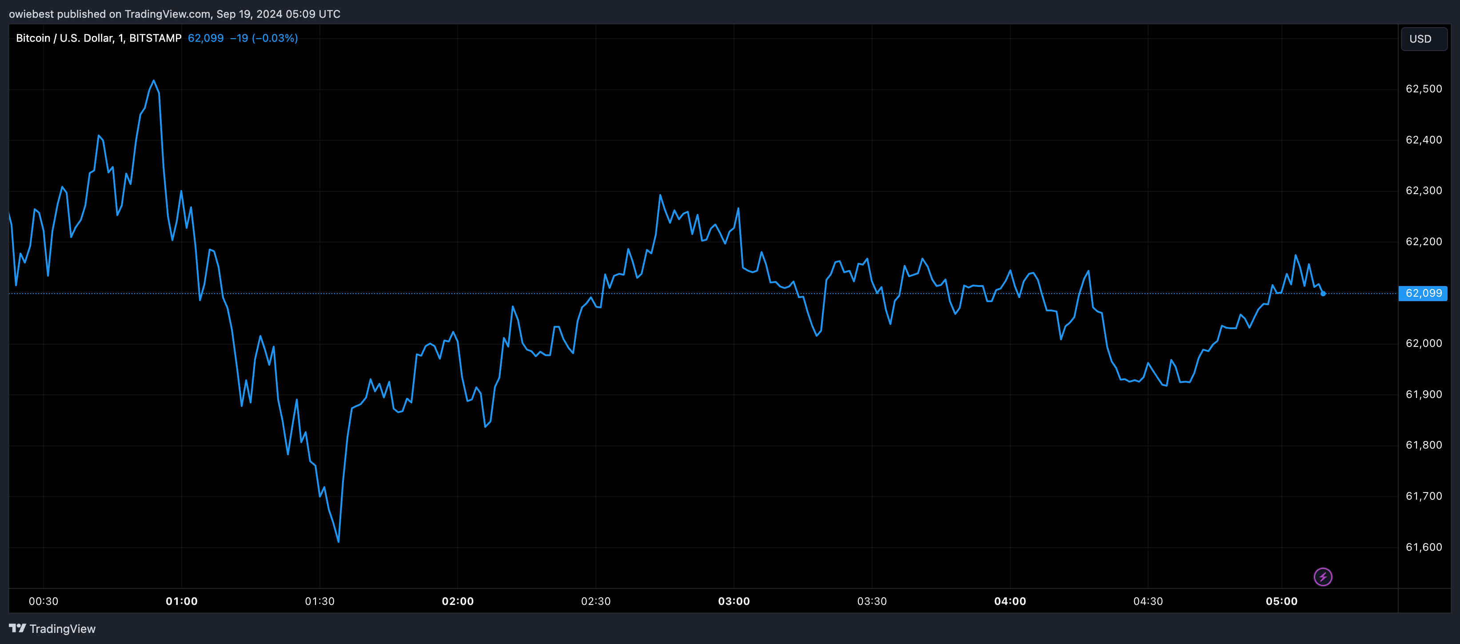Click the TradingView logo in footer
Viewport: 1460px width, 644px height.
(x=52, y=629)
